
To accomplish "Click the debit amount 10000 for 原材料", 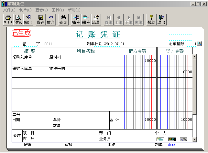I will point(150,61).
